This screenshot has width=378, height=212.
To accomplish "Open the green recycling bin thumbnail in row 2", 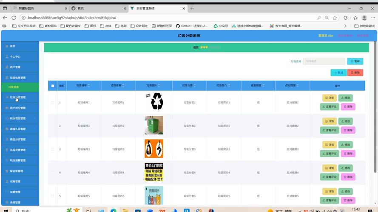I will click(x=154, y=125).
